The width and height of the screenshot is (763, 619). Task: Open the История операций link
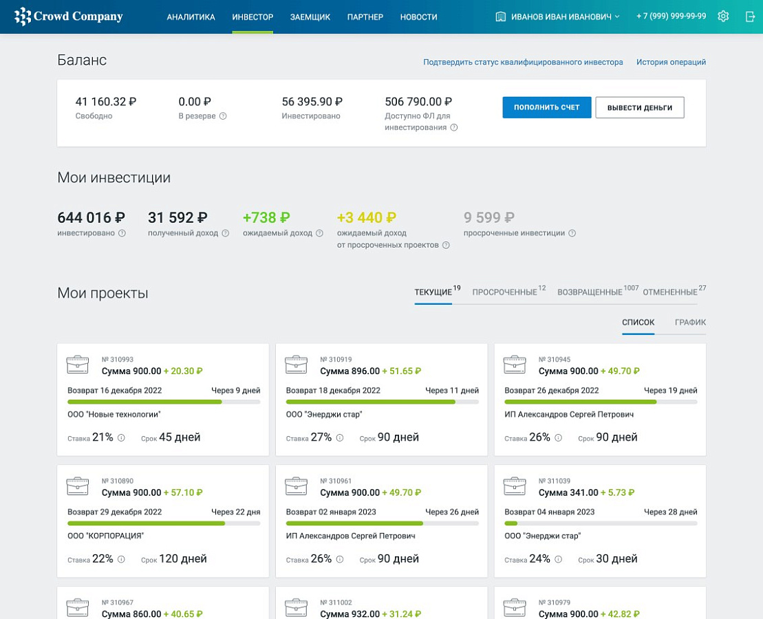(x=671, y=62)
